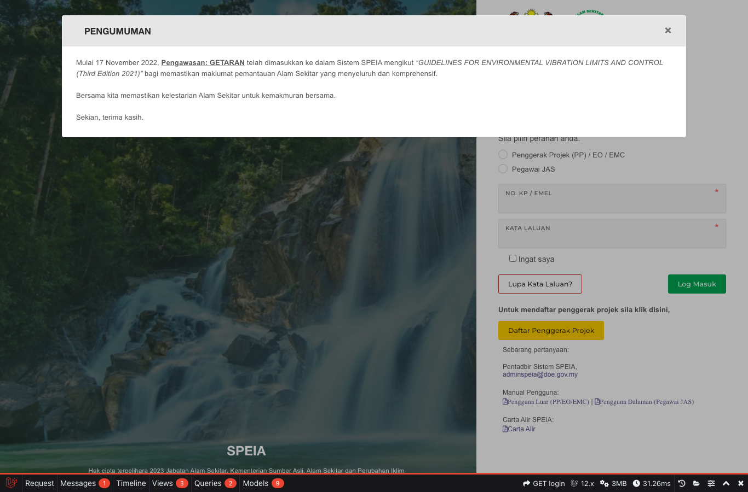Viewport: 748px width, 492px height.
Task: Focus the NO. KP / EMEL input field
Action: [x=612, y=198]
